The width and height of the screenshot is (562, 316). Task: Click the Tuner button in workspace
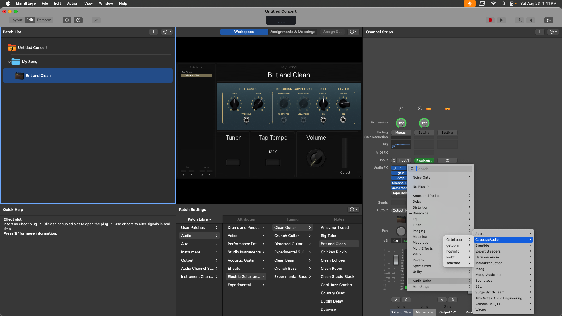pyautogui.click(x=233, y=163)
